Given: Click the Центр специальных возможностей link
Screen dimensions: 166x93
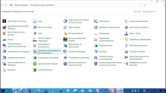Looking at the screenshot, I should [x=77, y=64].
